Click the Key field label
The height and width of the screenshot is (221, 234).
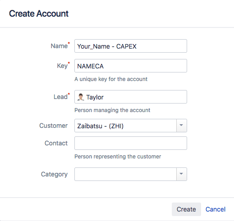tap(62, 66)
